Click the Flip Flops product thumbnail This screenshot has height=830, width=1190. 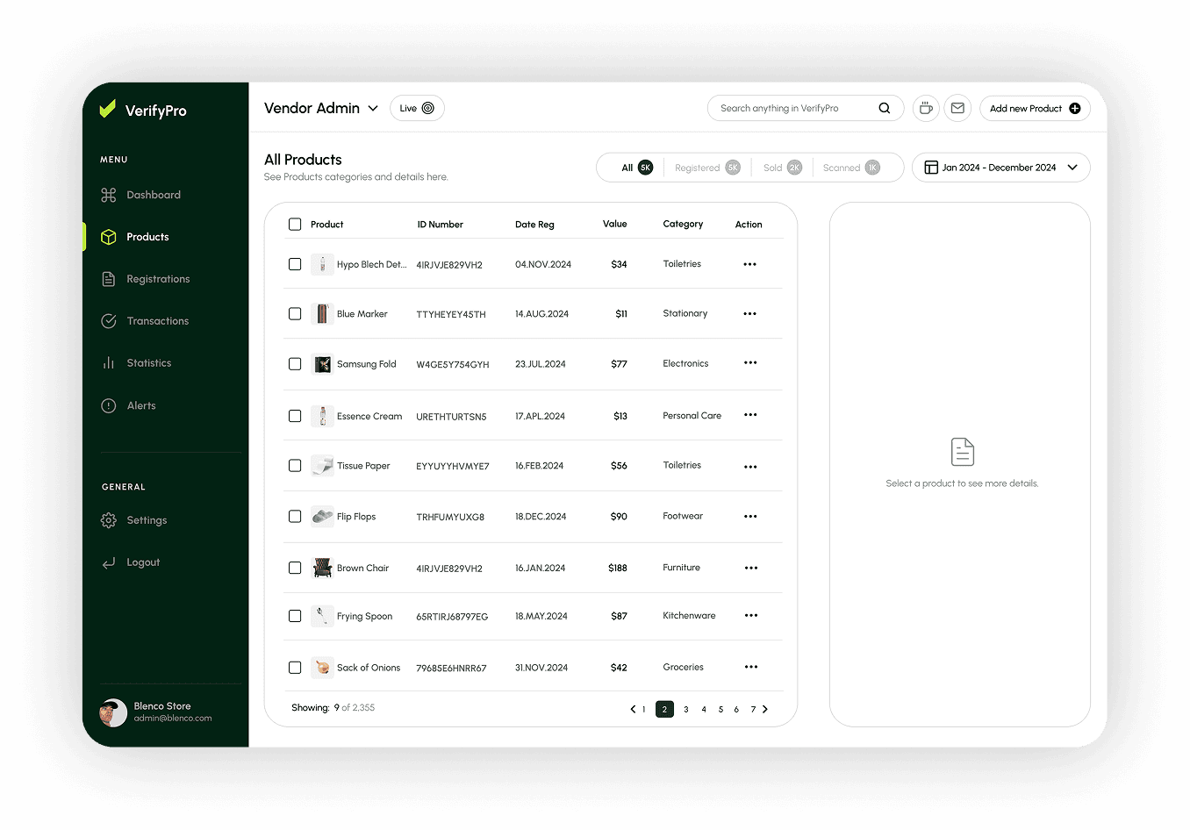[322, 516]
